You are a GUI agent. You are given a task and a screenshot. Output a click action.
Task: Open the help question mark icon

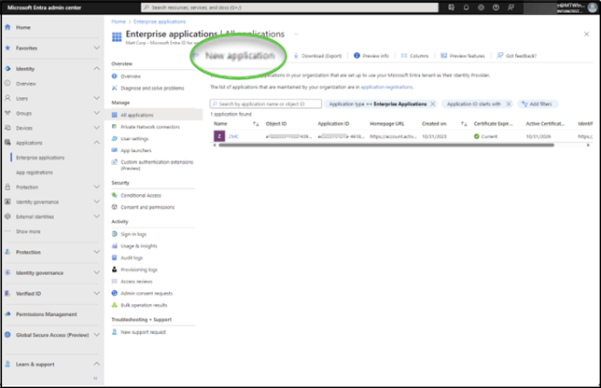[496, 7]
